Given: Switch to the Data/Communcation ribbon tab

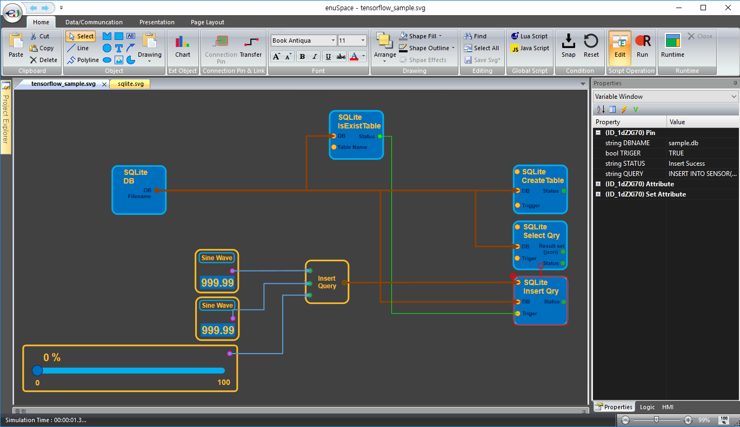Looking at the screenshot, I should tap(94, 22).
